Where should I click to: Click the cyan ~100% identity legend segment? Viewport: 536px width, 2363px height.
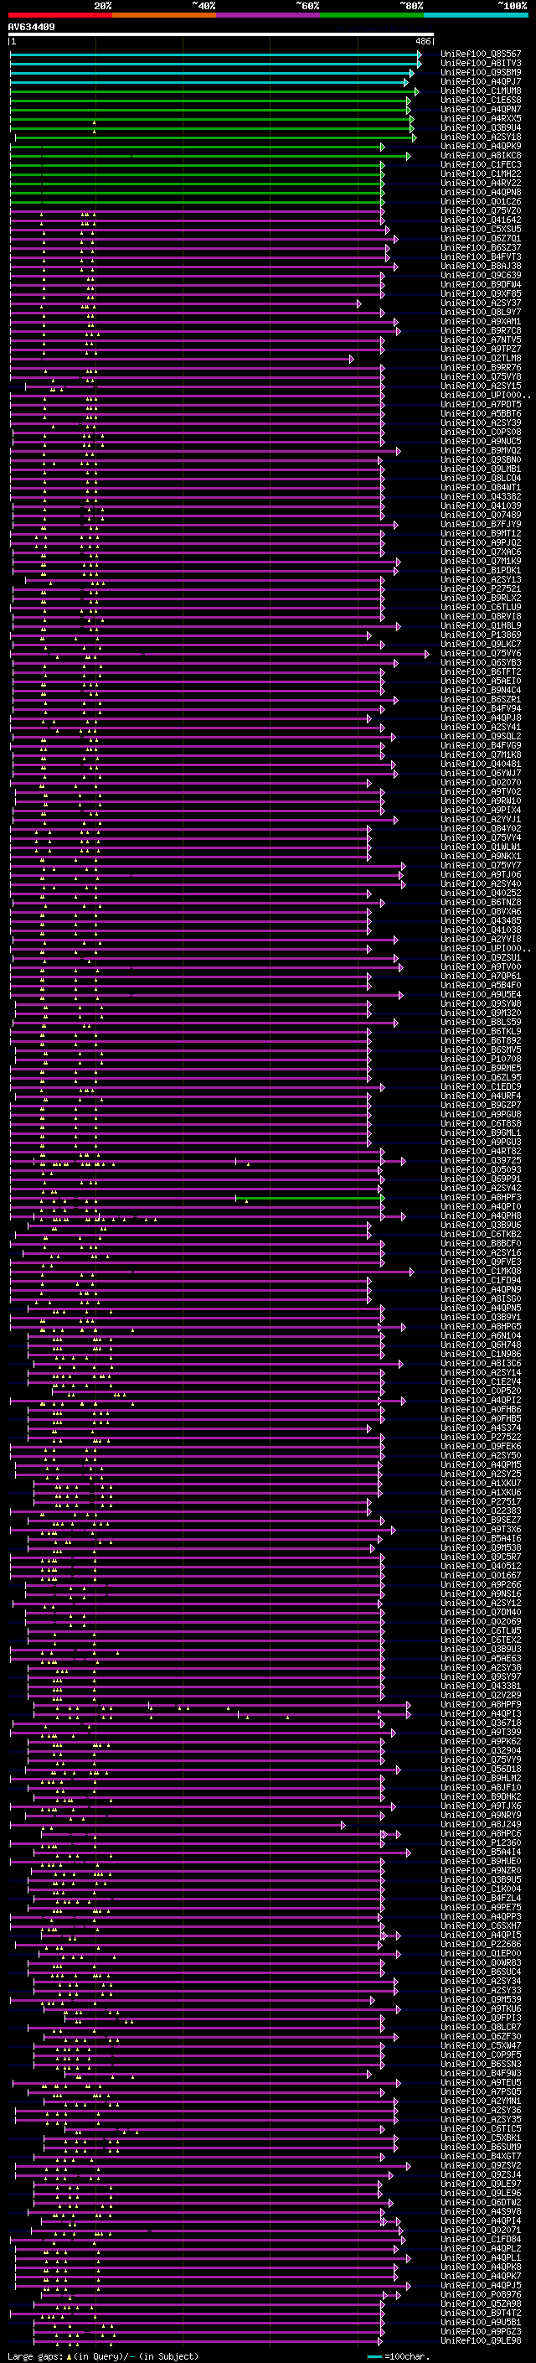point(476,15)
